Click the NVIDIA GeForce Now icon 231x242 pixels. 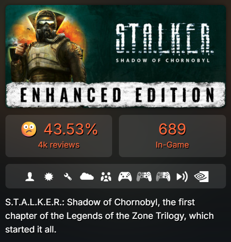(201, 177)
